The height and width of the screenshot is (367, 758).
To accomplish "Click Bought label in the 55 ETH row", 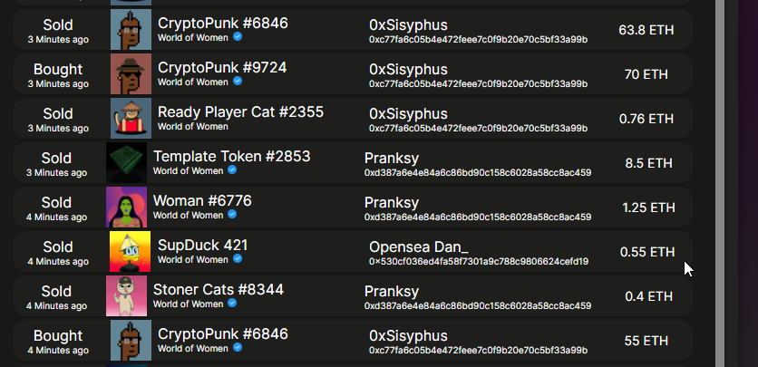I will tap(58, 336).
